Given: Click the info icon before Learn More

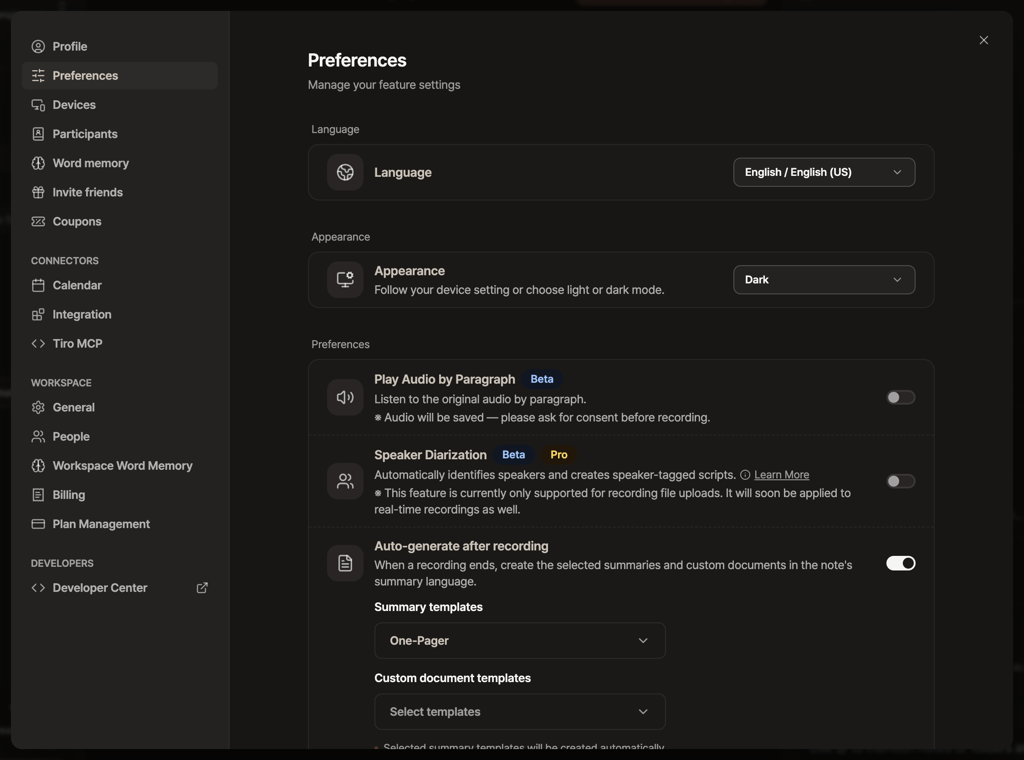Looking at the screenshot, I should [x=745, y=475].
